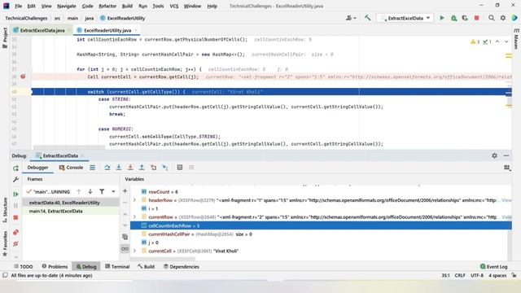Viewport: 521px width, 293px height.
Task: Expand the currentRow variable node
Action: coord(134,217)
